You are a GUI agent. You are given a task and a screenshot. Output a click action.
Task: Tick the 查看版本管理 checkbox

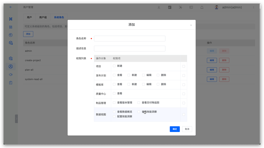[114, 103]
